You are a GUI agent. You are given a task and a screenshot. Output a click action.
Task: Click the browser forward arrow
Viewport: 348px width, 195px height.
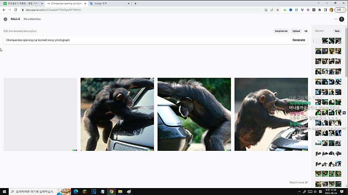[10, 10]
